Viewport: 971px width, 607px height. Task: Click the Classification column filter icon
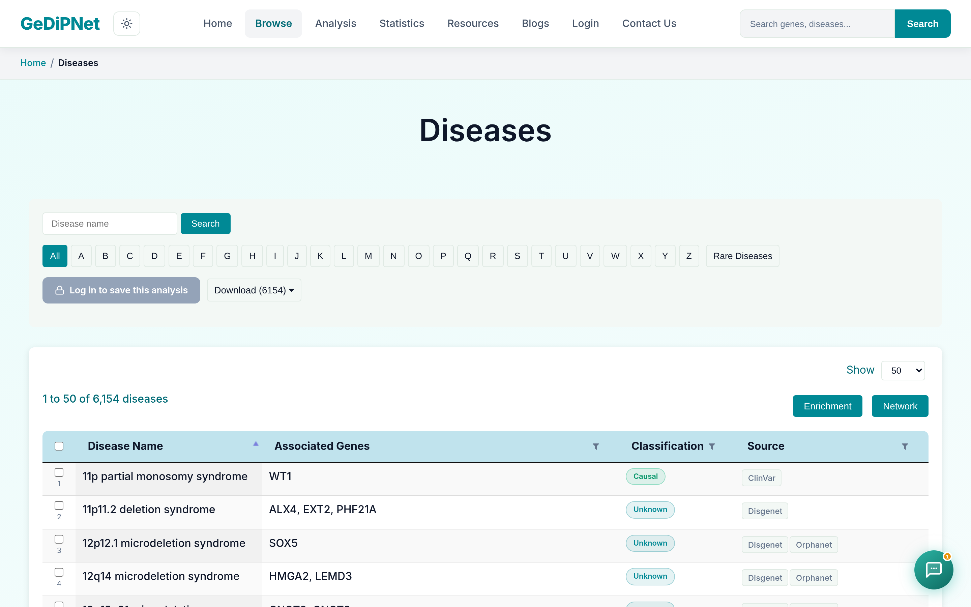[712, 446]
